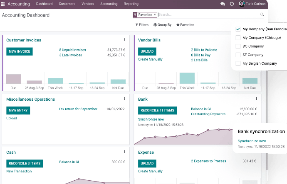Click the New Invoice button
This screenshot has width=287, height=184.
coord(19,52)
